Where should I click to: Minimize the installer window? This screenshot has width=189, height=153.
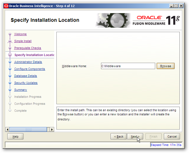click(x=171, y=6)
